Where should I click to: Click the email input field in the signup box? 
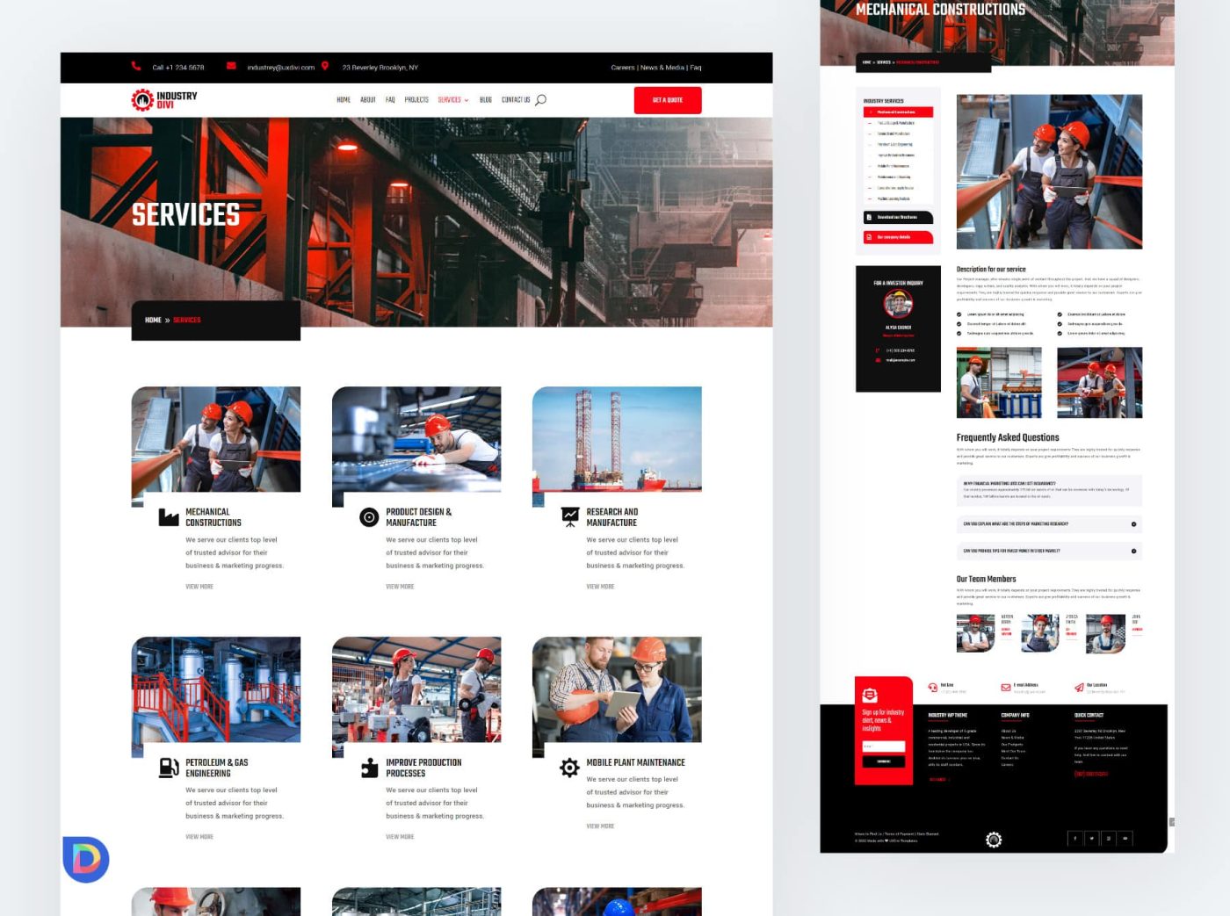tap(884, 747)
